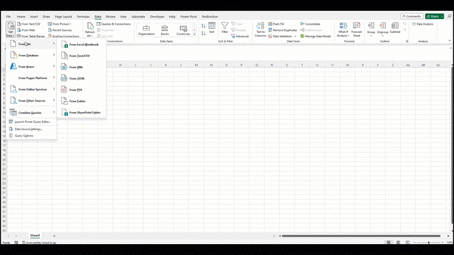Switch to the Power Pivot tab
Viewport: 454px width, 255px height.
188,16
